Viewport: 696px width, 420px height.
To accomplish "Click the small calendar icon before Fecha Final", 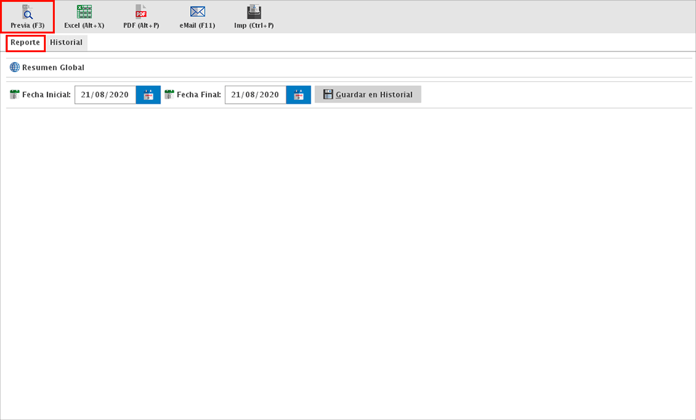I will (x=169, y=95).
